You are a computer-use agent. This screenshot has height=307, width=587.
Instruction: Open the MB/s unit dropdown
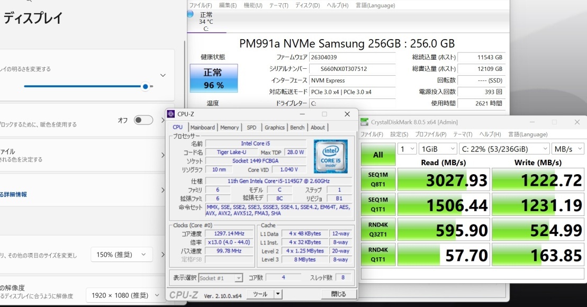click(567, 149)
